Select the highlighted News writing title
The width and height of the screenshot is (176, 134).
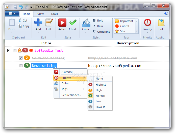click(44, 66)
